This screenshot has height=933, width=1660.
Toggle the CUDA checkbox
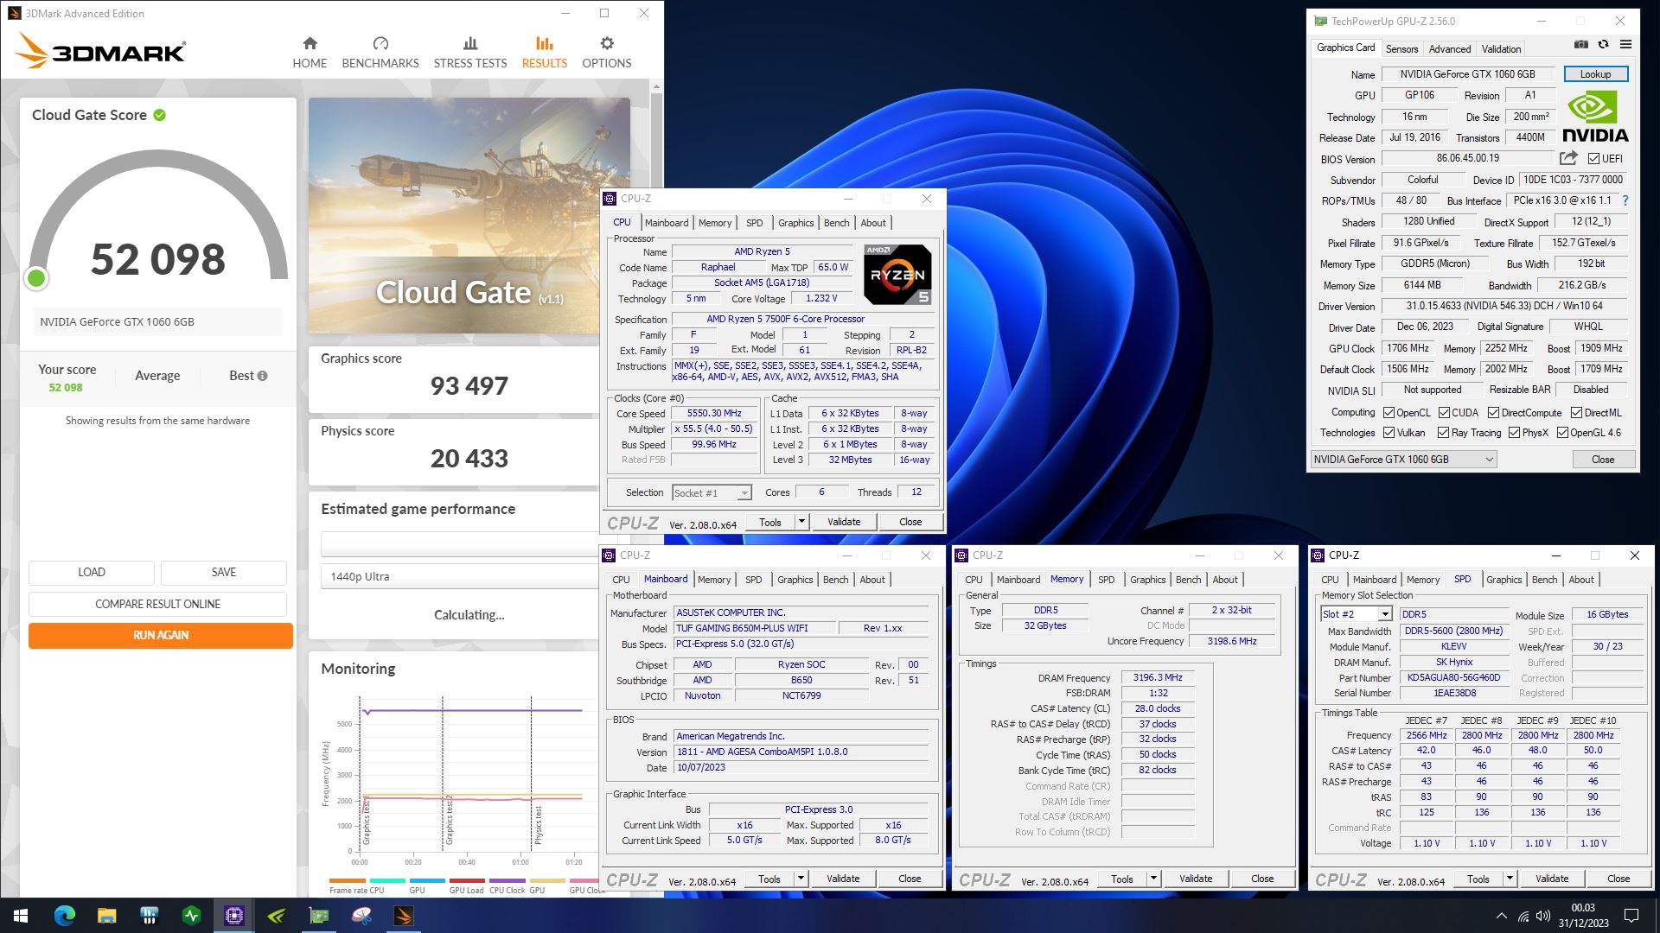(x=1444, y=413)
